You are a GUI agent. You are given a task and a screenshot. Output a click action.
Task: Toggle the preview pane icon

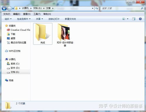click(134, 19)
